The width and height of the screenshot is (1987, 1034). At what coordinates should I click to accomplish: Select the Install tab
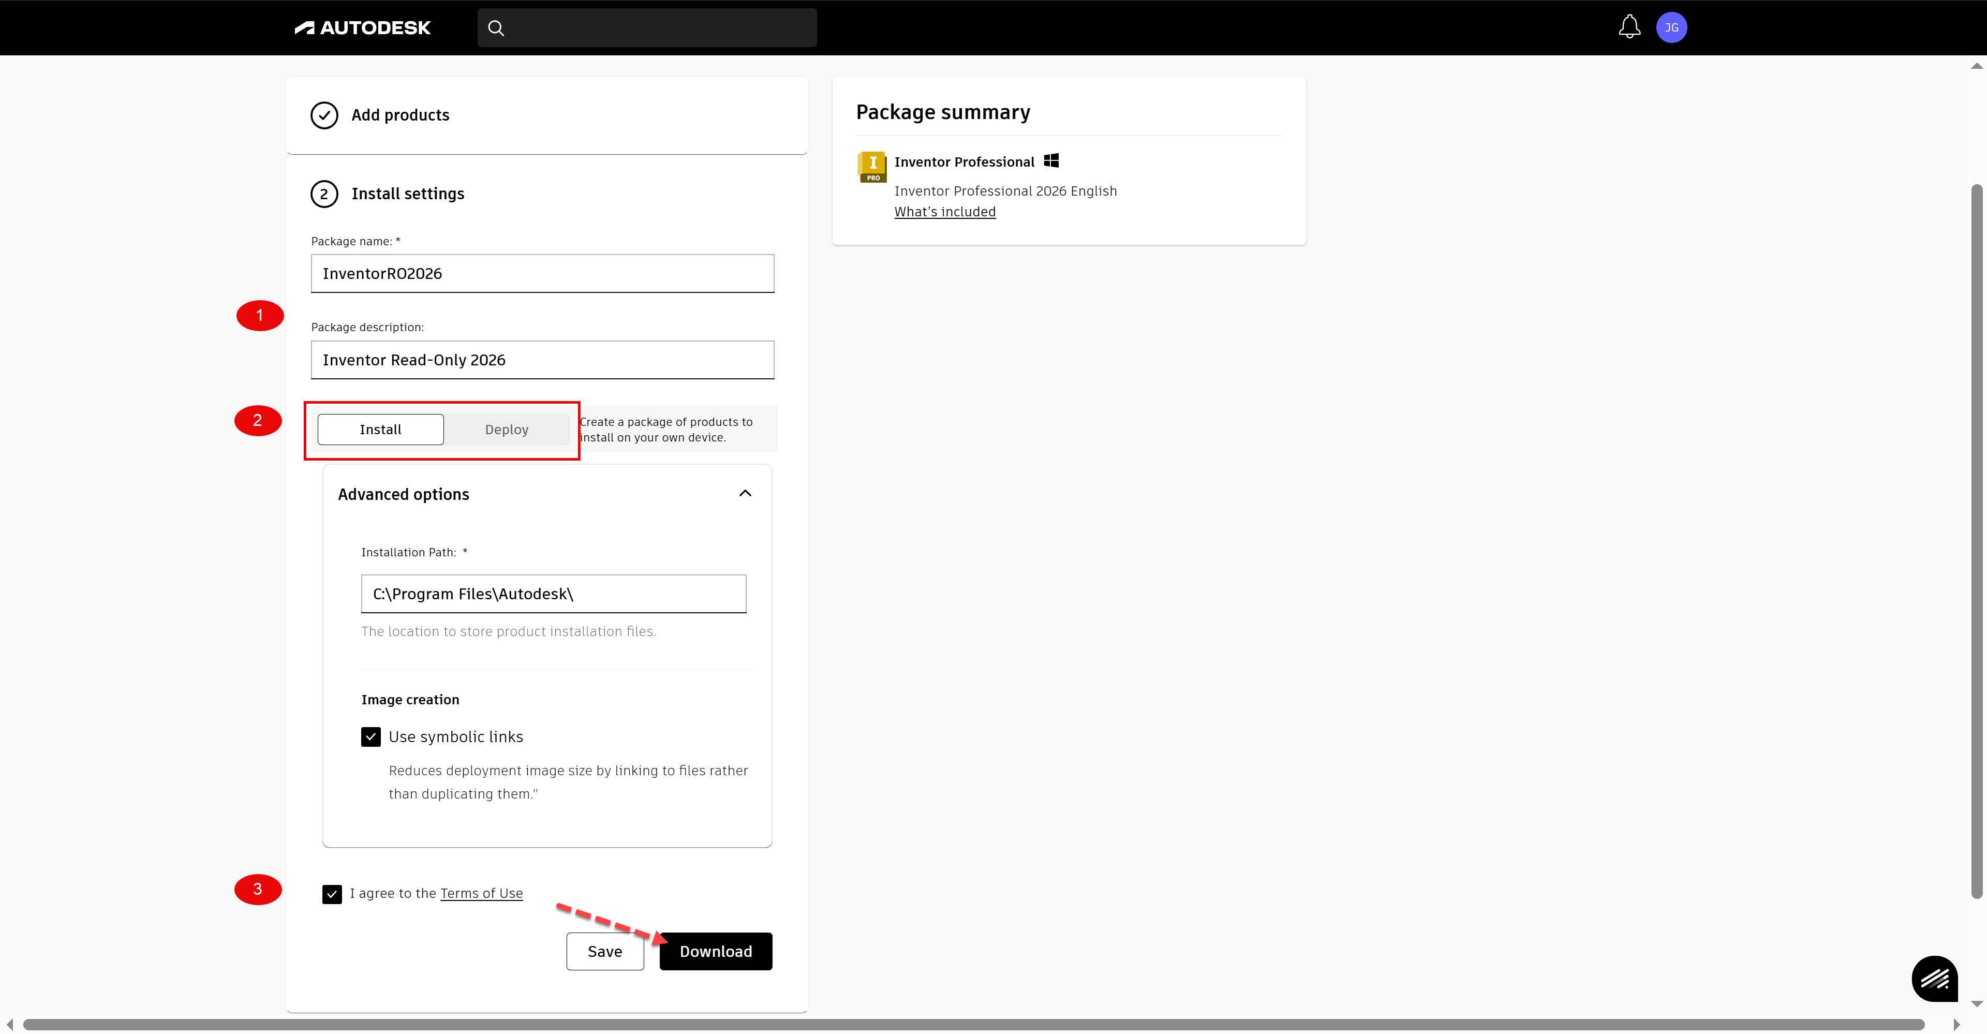(380, 430)
